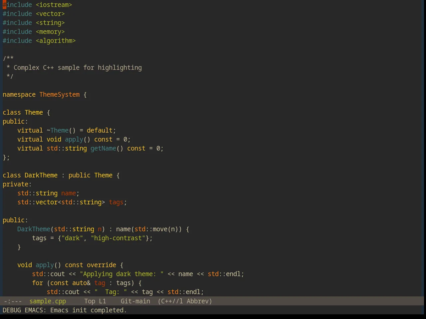Screen dimensions: 426x319
Task: Click the 'name' member variable declaration
Action: click(x=69, y=193)
